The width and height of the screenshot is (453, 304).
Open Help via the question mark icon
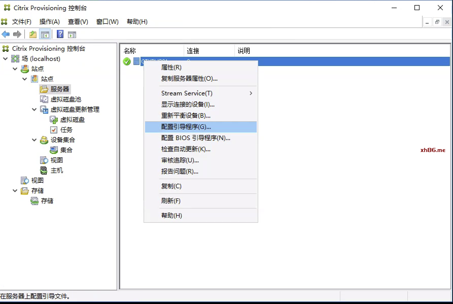pyautogui.click(x=60, y=34)
